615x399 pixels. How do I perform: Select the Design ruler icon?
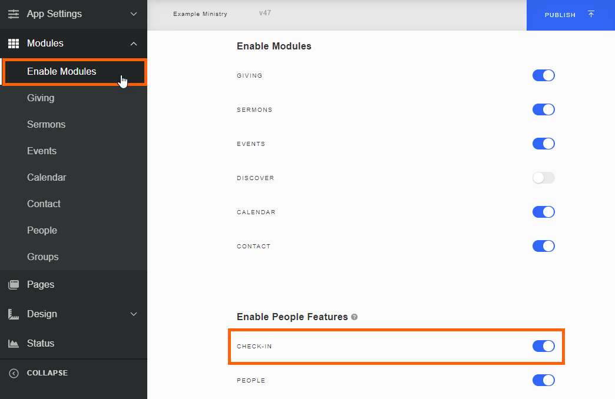tap(14, 314)
